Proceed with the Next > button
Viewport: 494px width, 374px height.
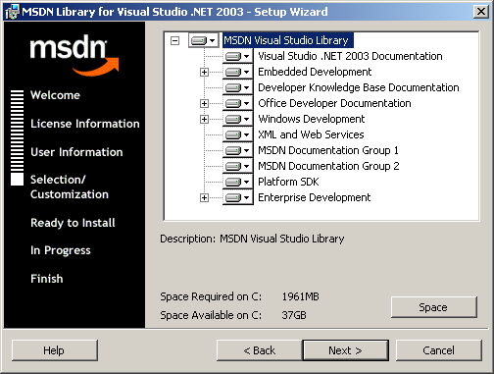pyautogui.click(x=346, y=350)
